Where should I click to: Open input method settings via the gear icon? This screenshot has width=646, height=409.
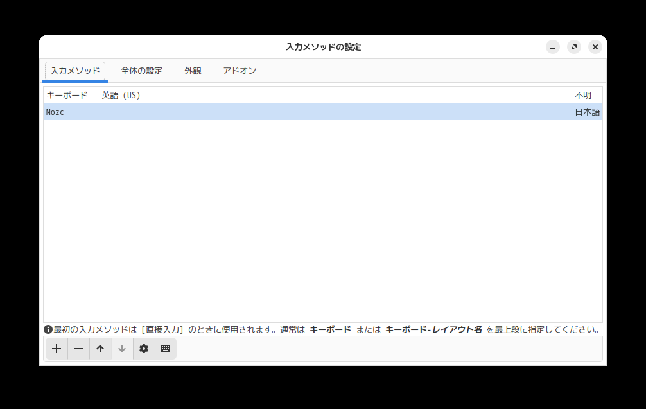click(144, 349)
